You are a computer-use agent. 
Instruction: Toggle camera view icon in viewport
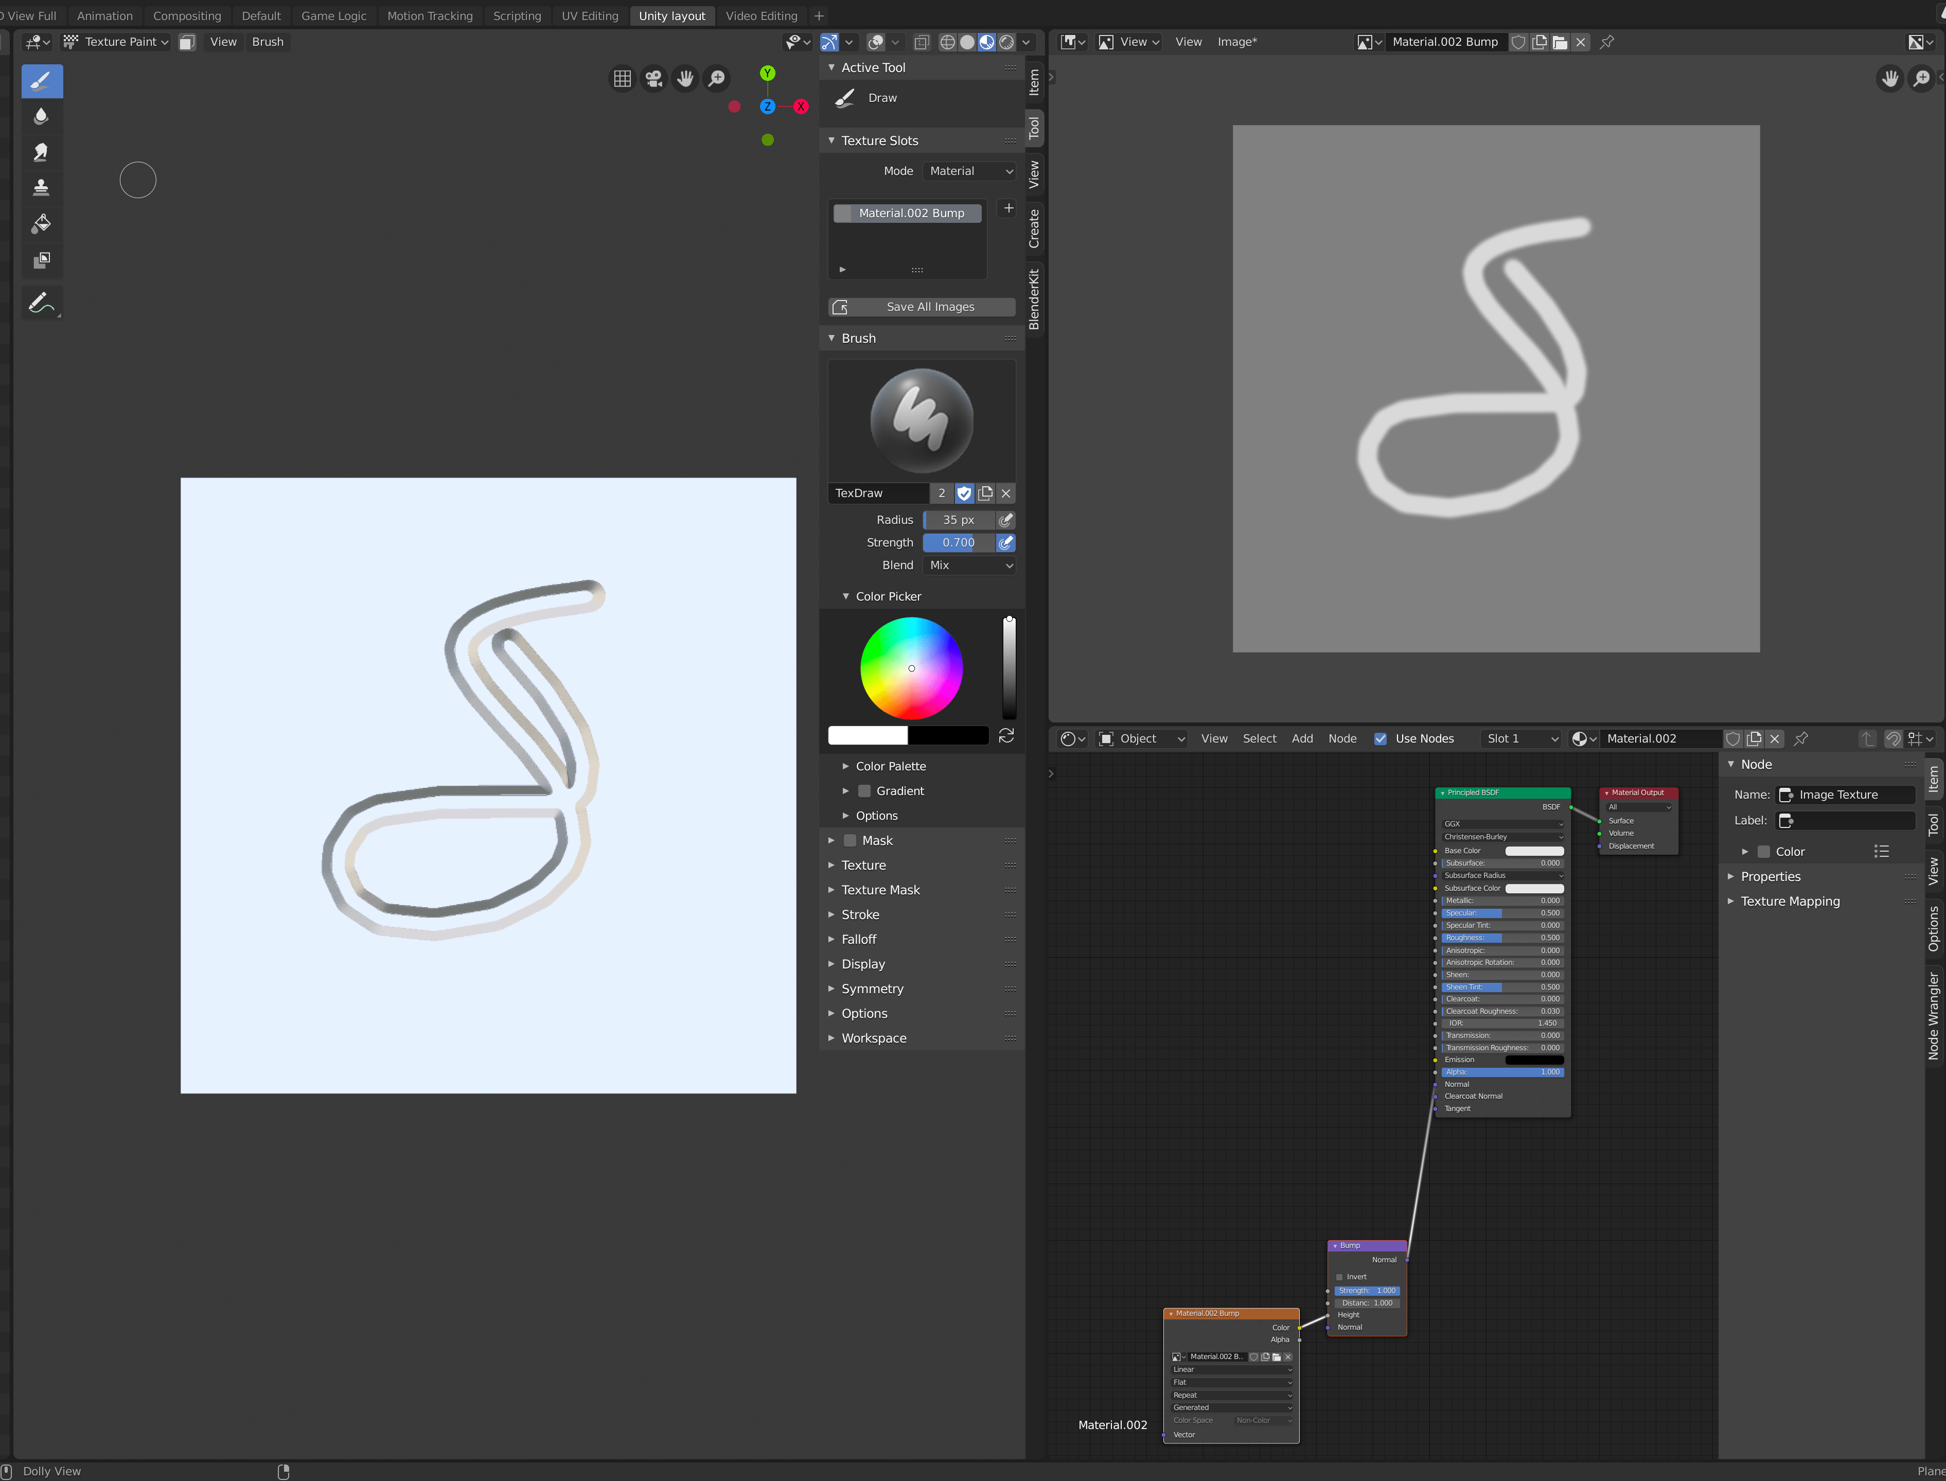click(654, 79)
